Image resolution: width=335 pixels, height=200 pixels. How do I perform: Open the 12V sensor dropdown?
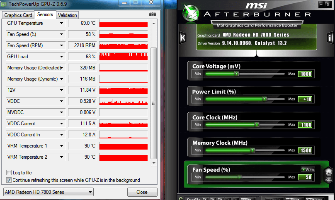61,90
